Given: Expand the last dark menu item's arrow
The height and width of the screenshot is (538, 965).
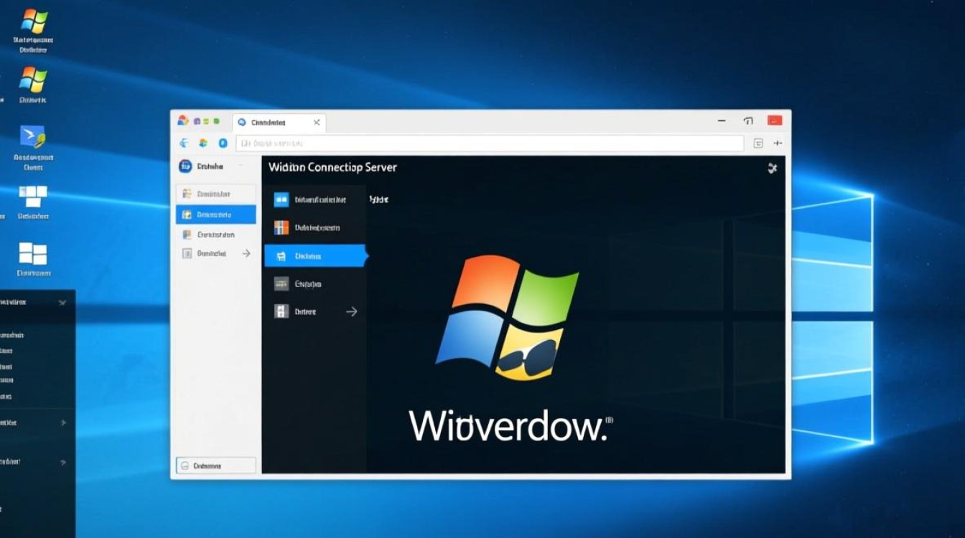Looking at the screenshot, I should click(351, 312).
